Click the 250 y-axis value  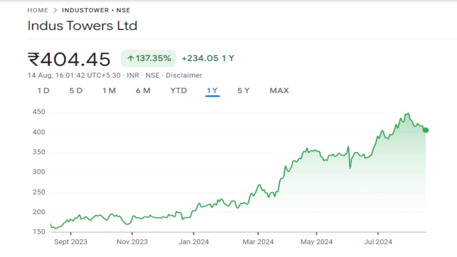(x=39, y=192)
